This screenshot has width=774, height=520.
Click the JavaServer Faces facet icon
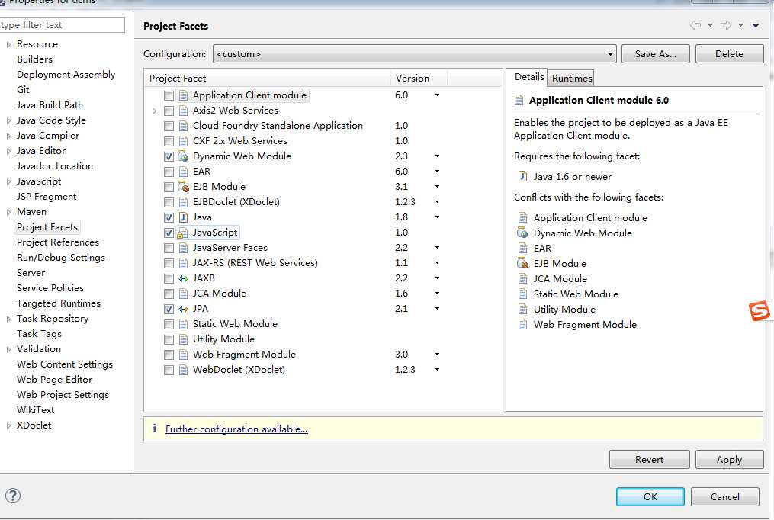pos(183,248)
